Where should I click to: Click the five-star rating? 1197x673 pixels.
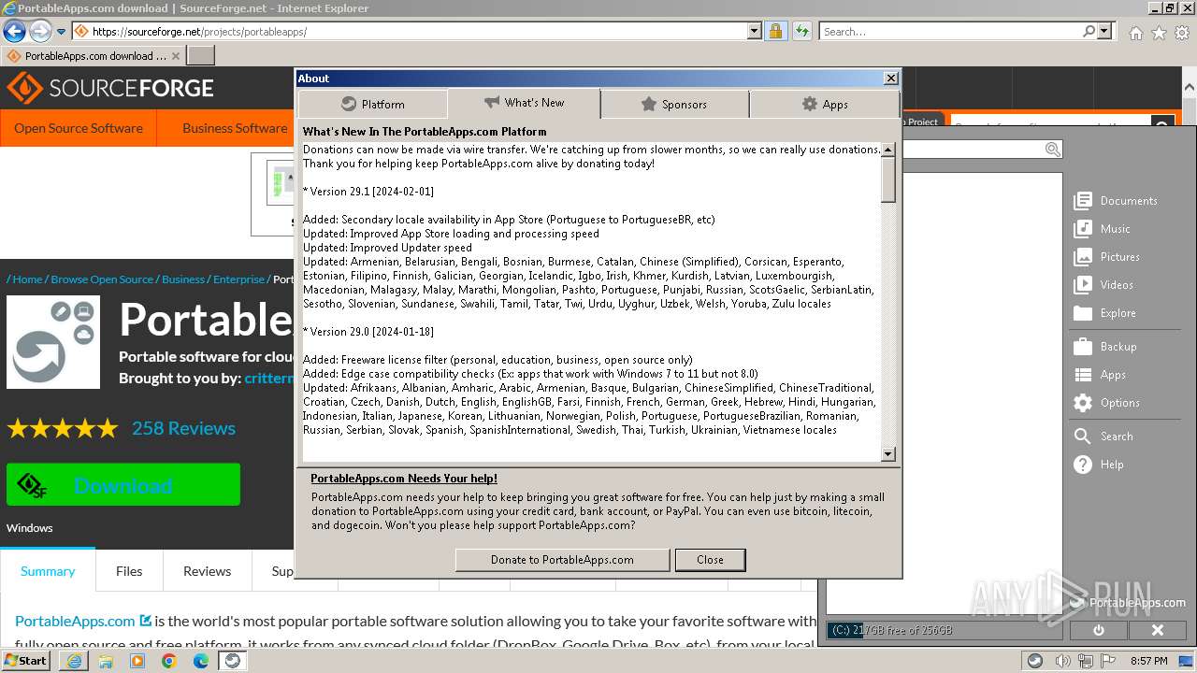click(x=63, y=429)
